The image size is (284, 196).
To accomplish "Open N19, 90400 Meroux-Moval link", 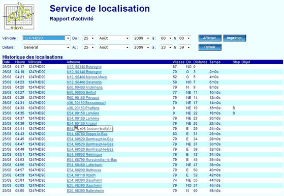I will pyautogui.click(x=87, y=77).
